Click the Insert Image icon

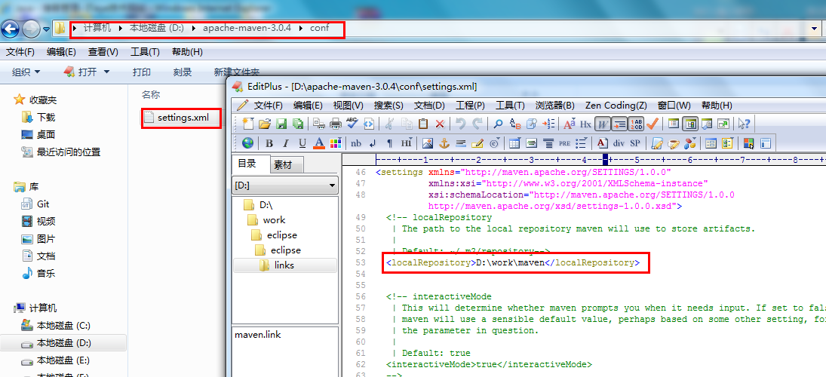427,143
